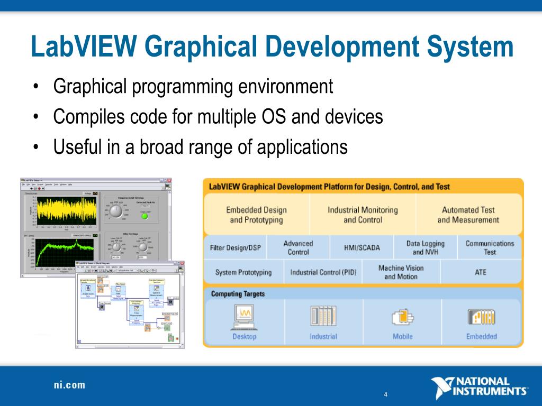542x406 pixels.
Task: Click the National Instruments eagle logo
Action: [443, 387]
